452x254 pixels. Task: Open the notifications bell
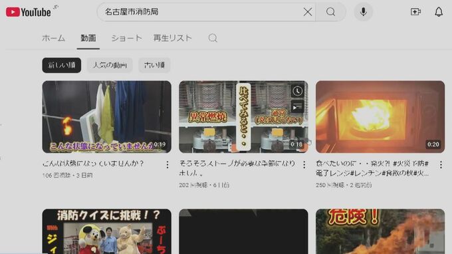439,12
